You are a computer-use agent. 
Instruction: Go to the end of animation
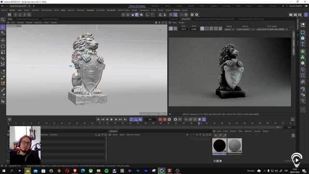click(x=125, y=119)
